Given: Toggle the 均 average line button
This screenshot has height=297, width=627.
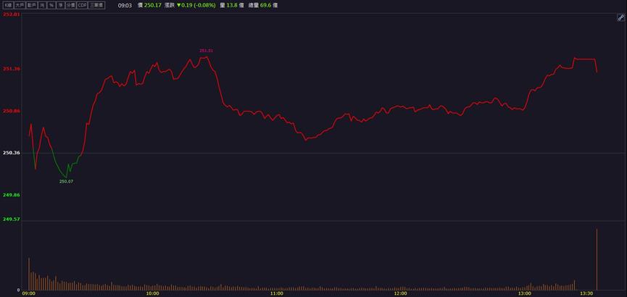Looking at the screenshot, I should 42,5.
